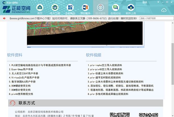Image resolution: width=174 pixels, height=117 pixels.
Task: Click the 软件视频 section heading
Action: [93, 55]
